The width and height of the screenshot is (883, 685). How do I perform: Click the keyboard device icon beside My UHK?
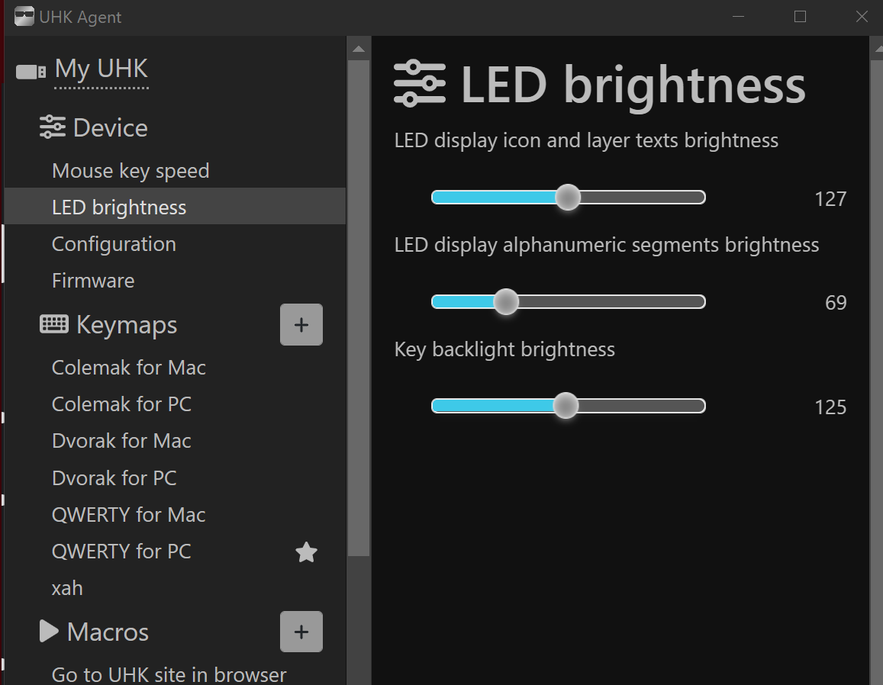click(31, 72)
